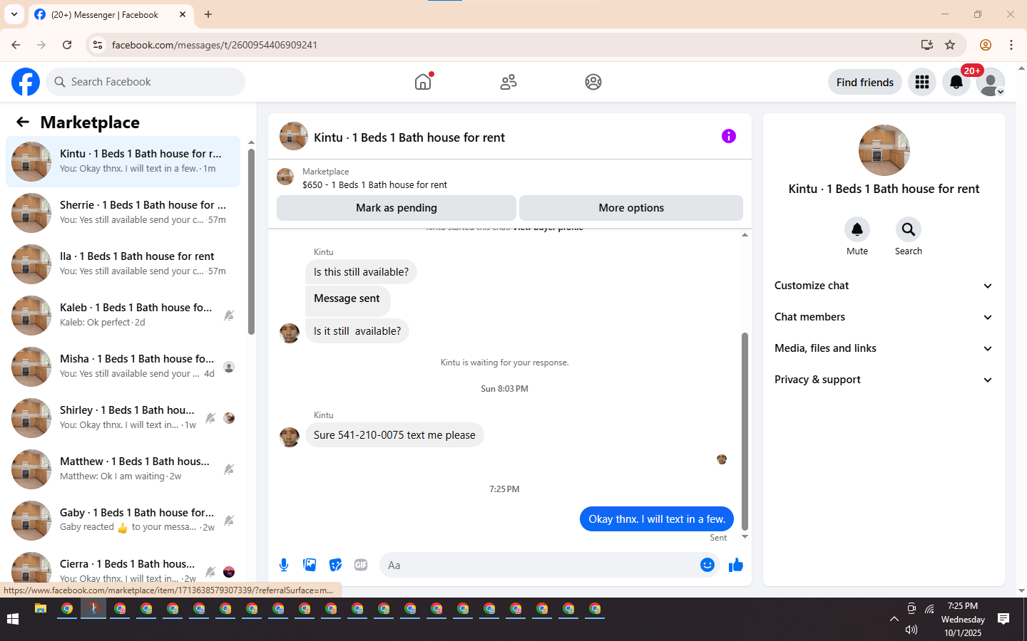Click the install app icon in address bar
1027x641 pixels.
tap(927, 45)
